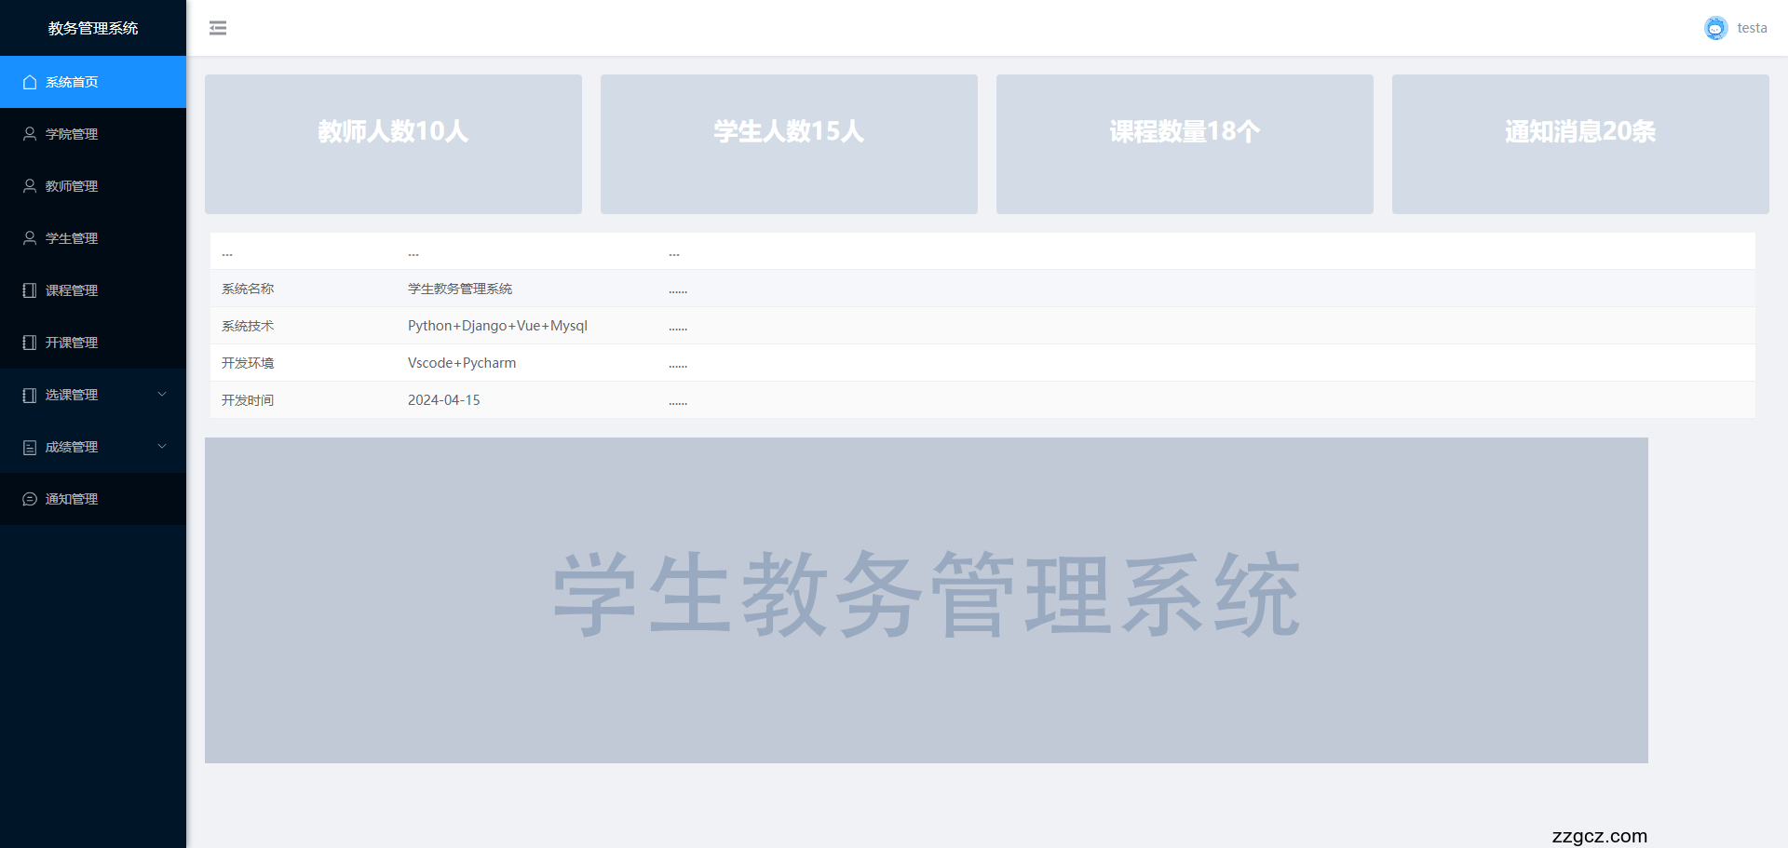The width and height of the screenshot is (1788, 848).
Task: Click the 课程数量18个 statistics card
Action: coord(1185,144)
